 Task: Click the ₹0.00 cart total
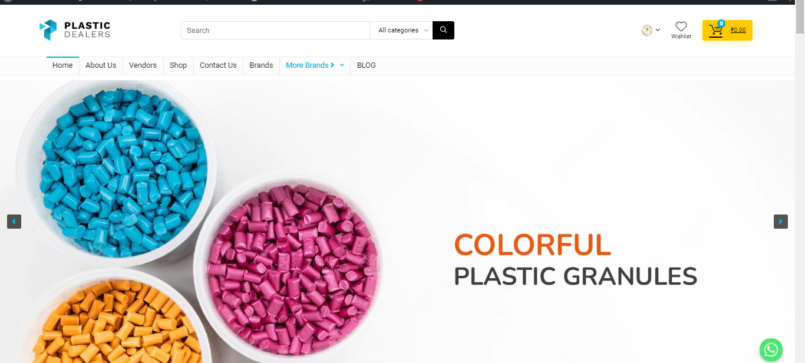[738, 30]
